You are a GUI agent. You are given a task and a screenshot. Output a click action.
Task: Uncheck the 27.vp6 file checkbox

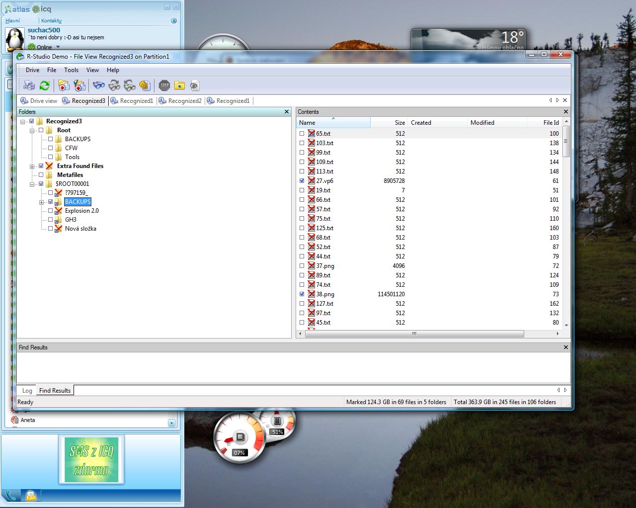302,181
